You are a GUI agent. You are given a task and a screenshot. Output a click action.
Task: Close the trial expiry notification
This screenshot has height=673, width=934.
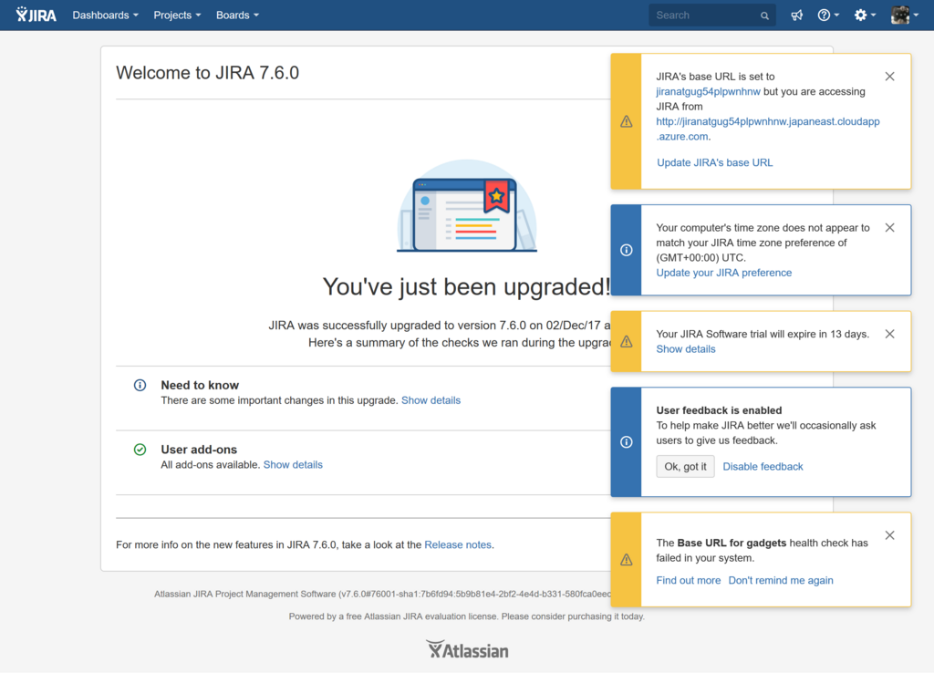tap(889, 334)
